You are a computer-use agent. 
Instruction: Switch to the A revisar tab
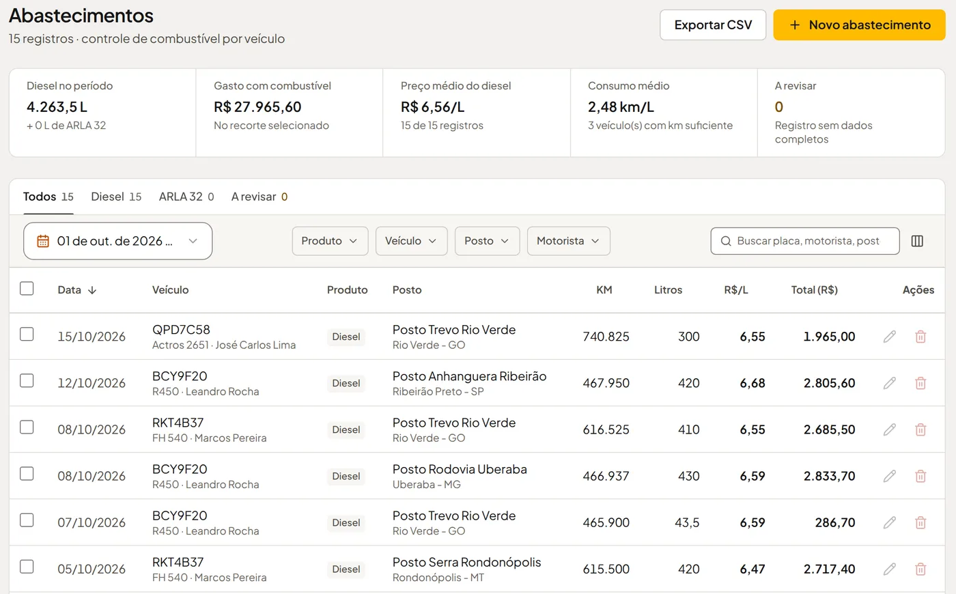(259, 197)
